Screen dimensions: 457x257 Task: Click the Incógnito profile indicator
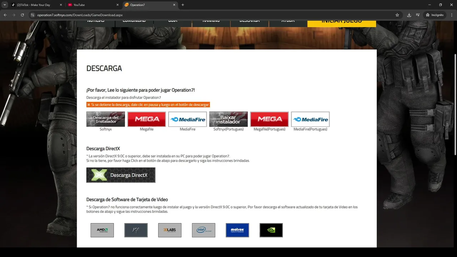coord(435,15)
